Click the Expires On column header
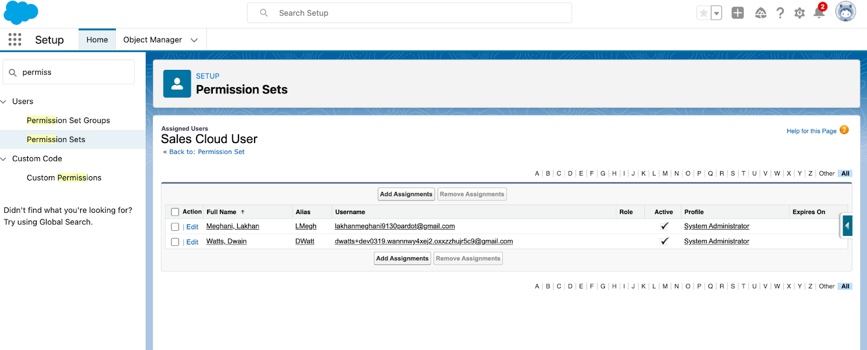This screenshot has height=350, width=867. [x=809, y=212]
